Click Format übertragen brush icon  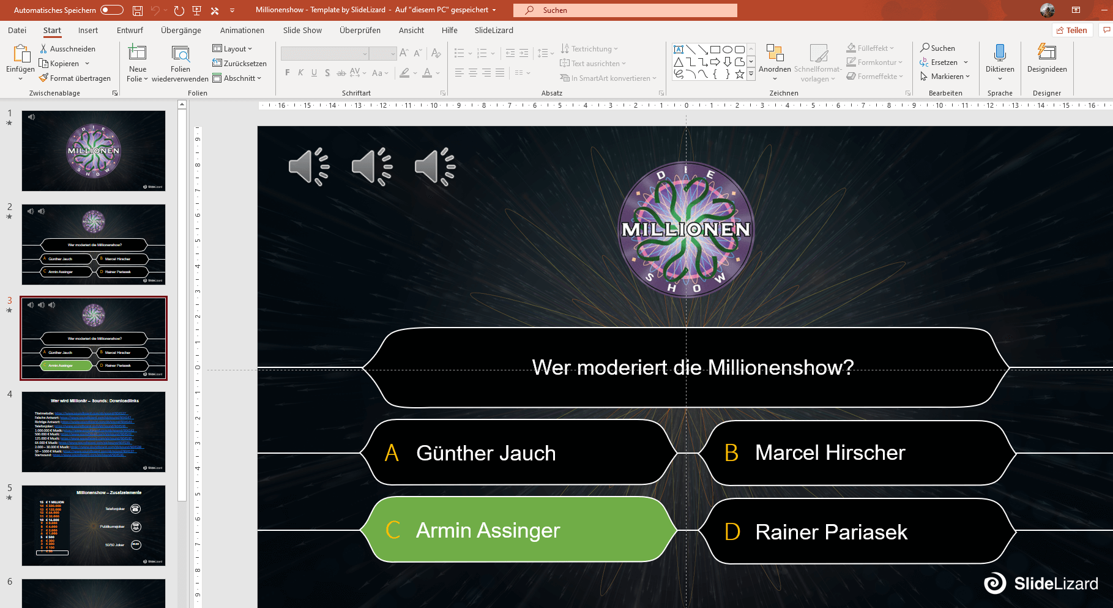(x=43, y=78)
